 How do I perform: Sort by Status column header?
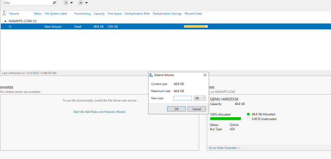point(38,14)
